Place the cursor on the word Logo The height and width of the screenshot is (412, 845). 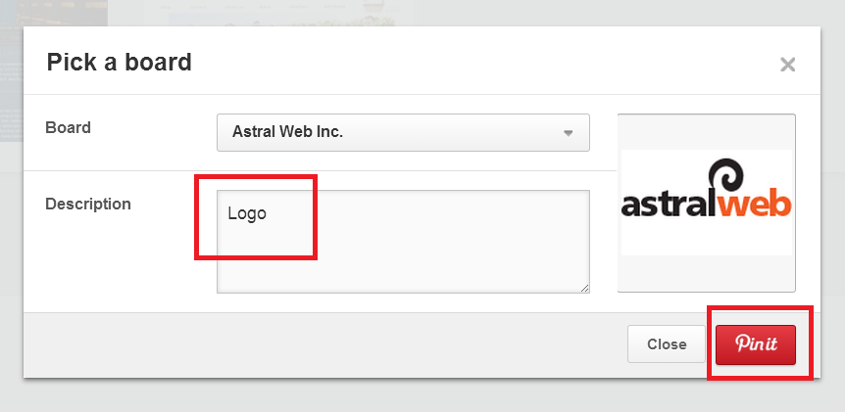247,213
